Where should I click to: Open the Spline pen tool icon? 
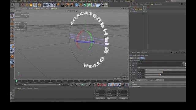point(81,5)
